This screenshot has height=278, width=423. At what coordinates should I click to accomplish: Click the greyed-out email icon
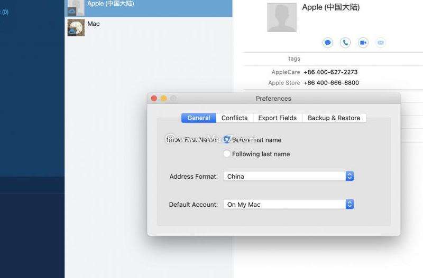[x=381, y=43]
